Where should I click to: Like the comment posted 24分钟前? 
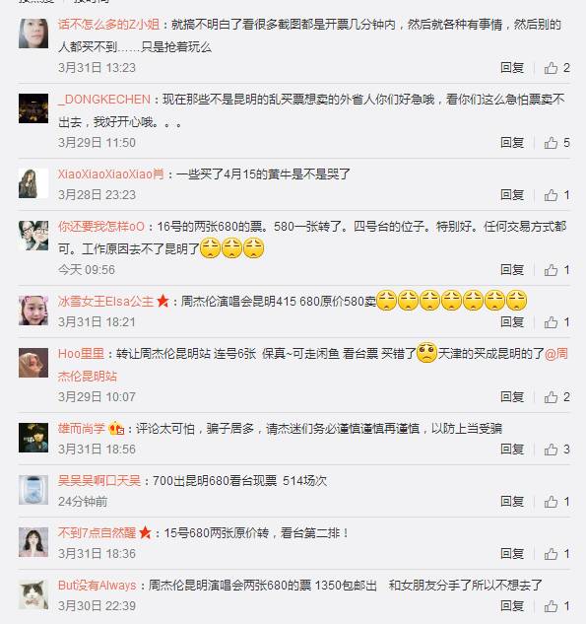coord(556,502)
